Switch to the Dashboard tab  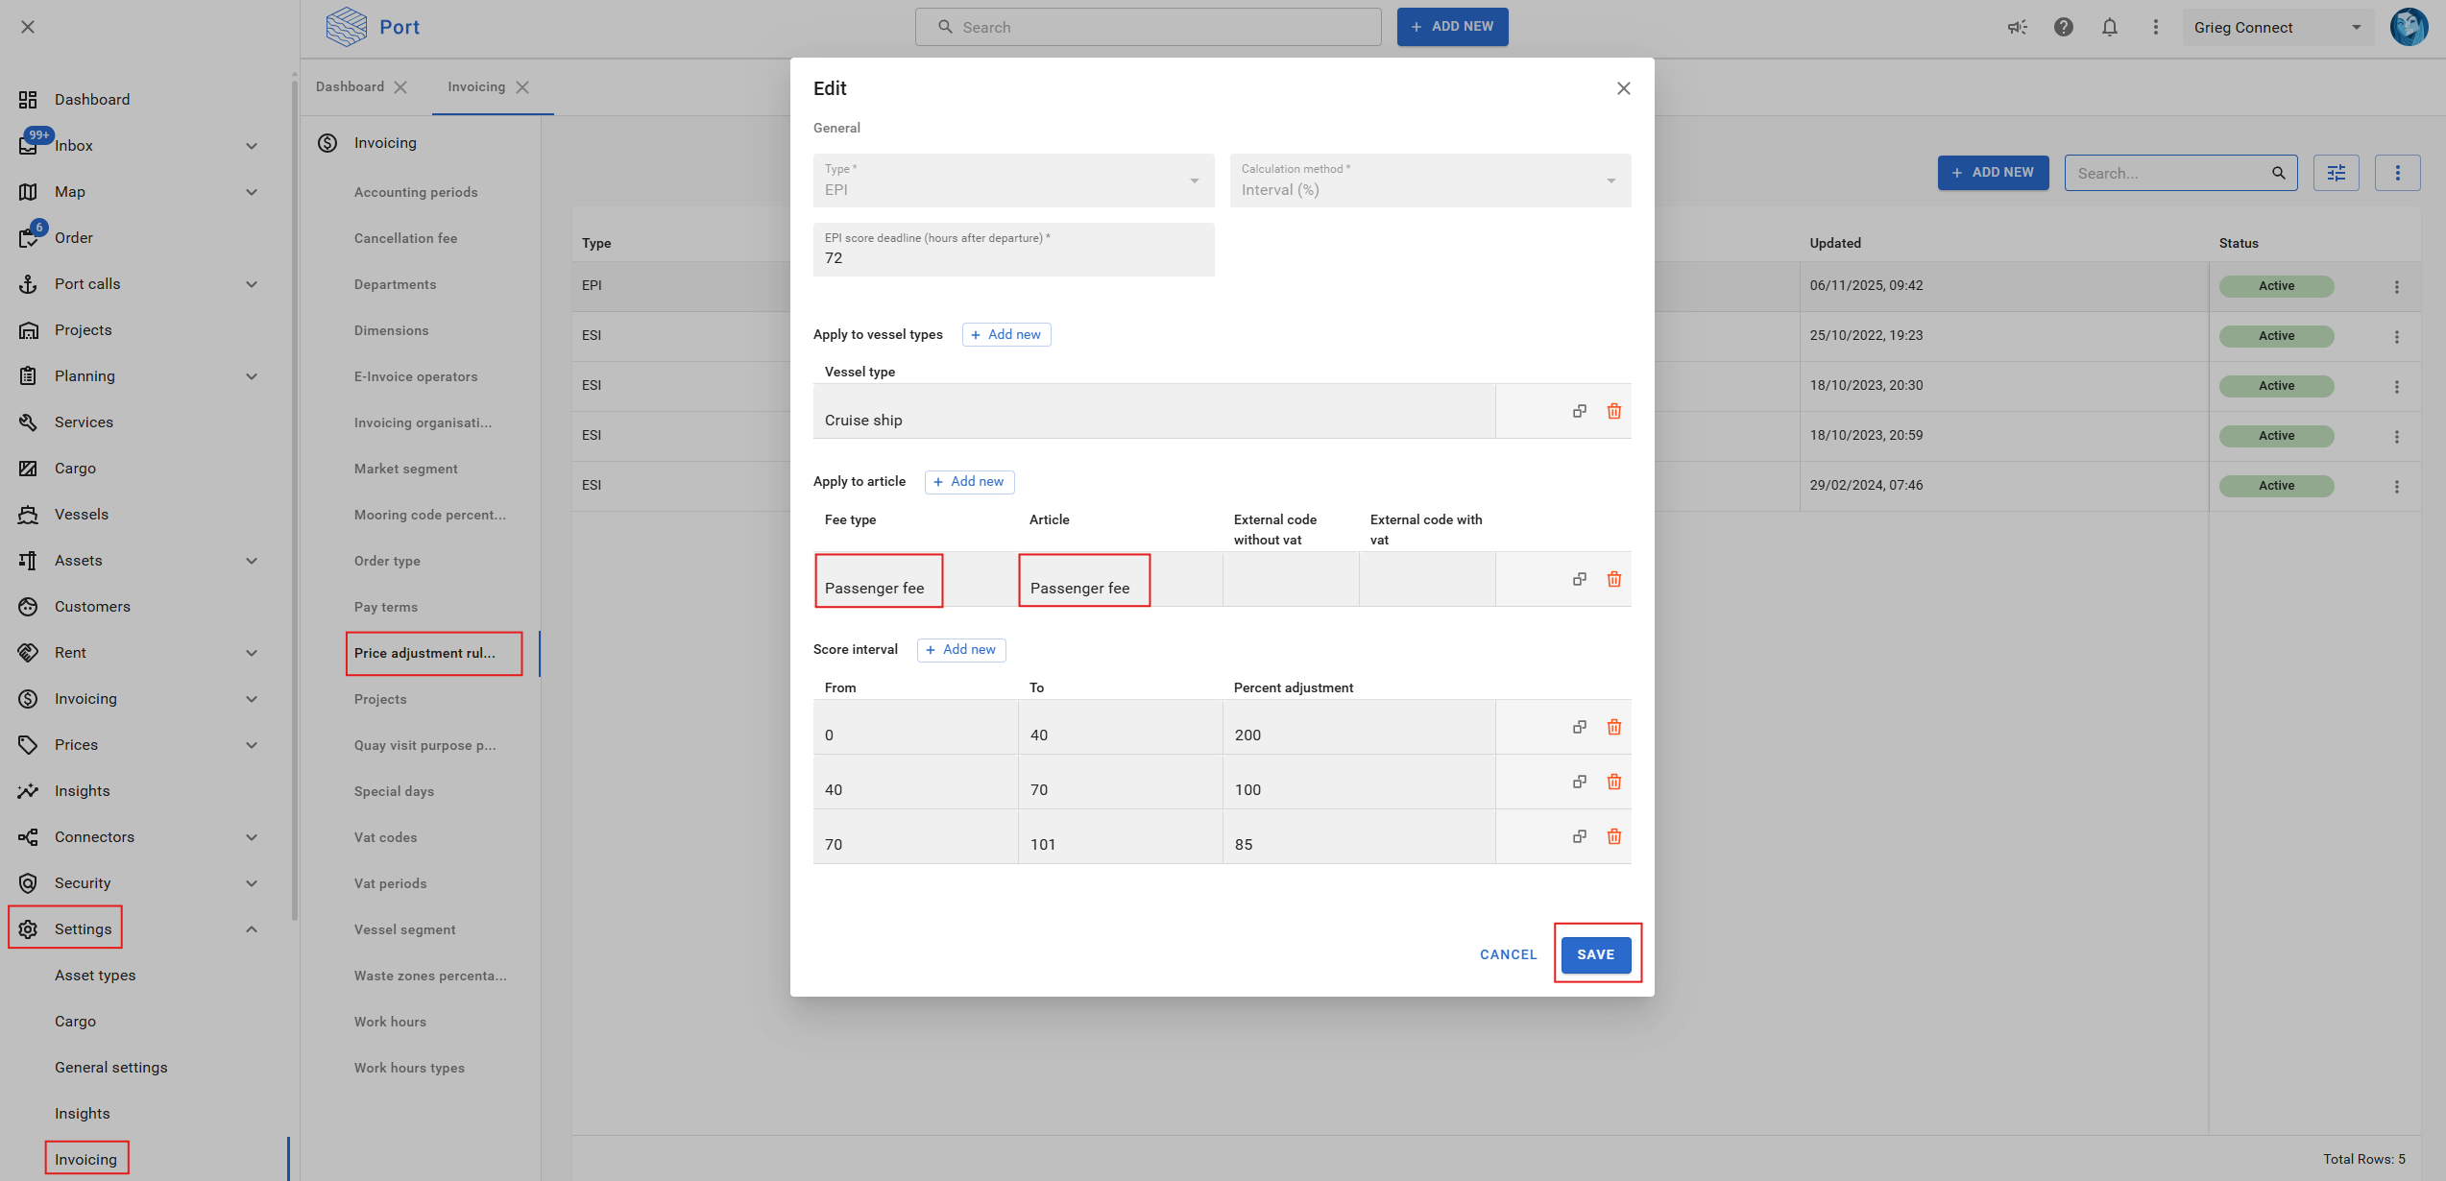tap(350, 86)
